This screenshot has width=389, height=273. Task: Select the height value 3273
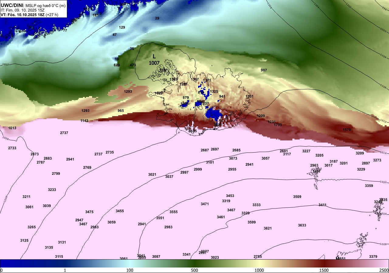[377, 160]
